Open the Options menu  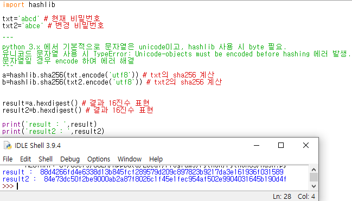pos(99,159)
